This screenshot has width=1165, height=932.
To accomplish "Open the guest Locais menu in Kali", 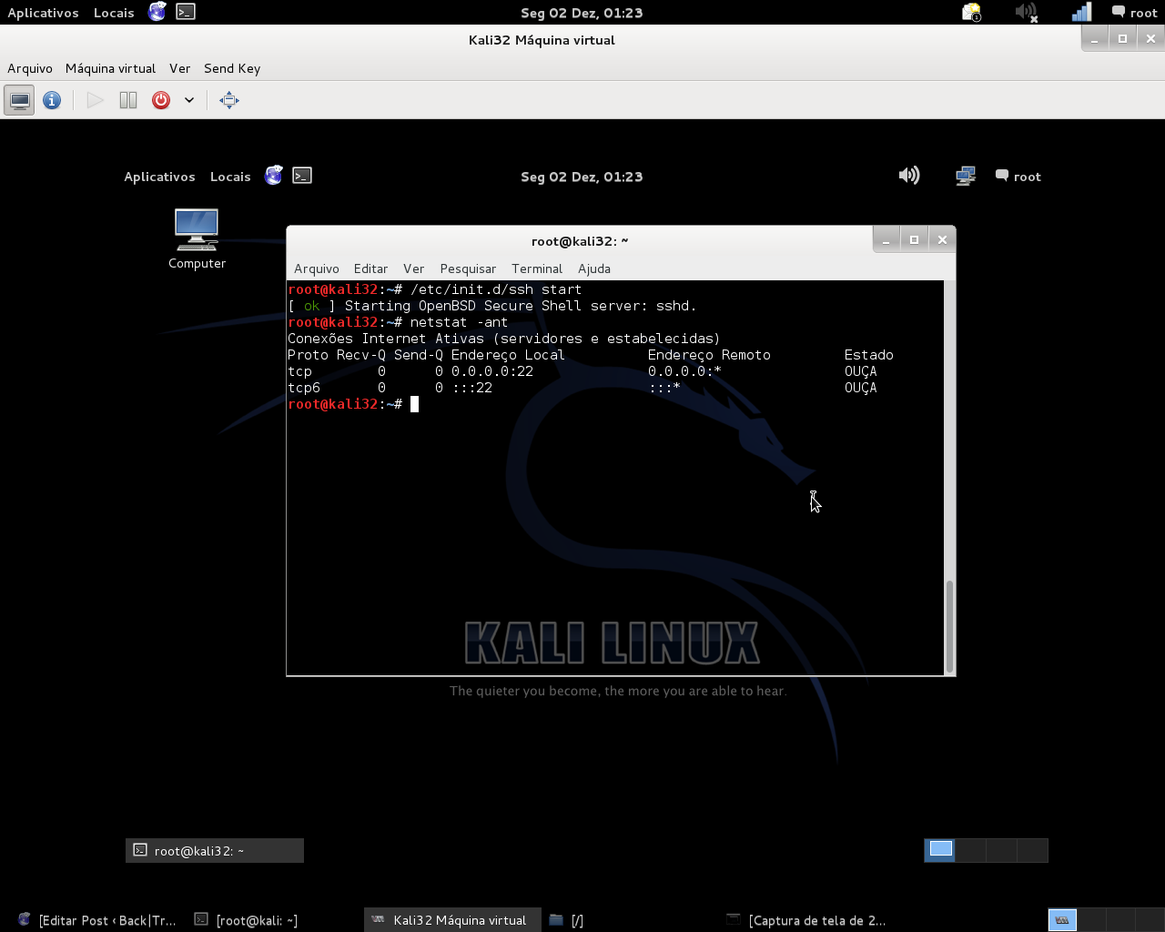I will coord(230,177).
